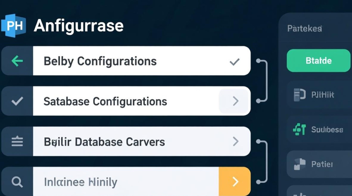Toggle the check box left of Satabase Configurations

[x=17, y=101]
